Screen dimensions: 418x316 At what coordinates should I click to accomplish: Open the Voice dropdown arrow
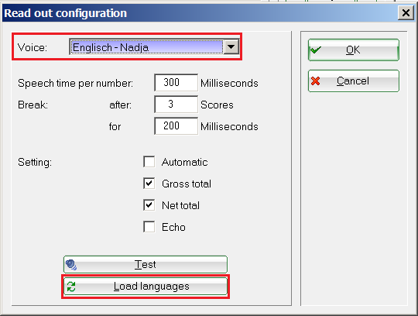pos(231,47)
